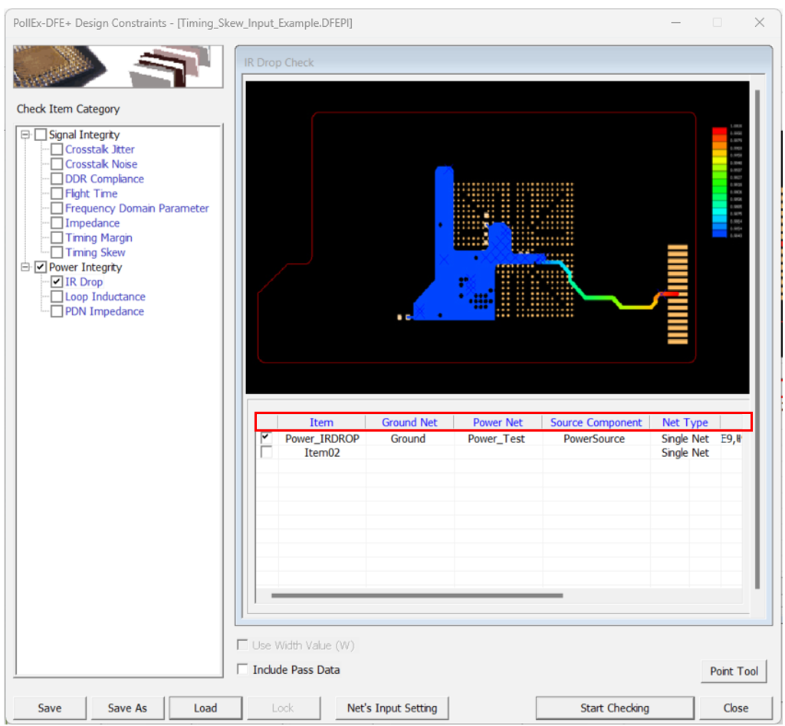Image resolution: width=785 pixels, height=726 pixels.
Task: Click the Save As button
Action: (126, 708)
